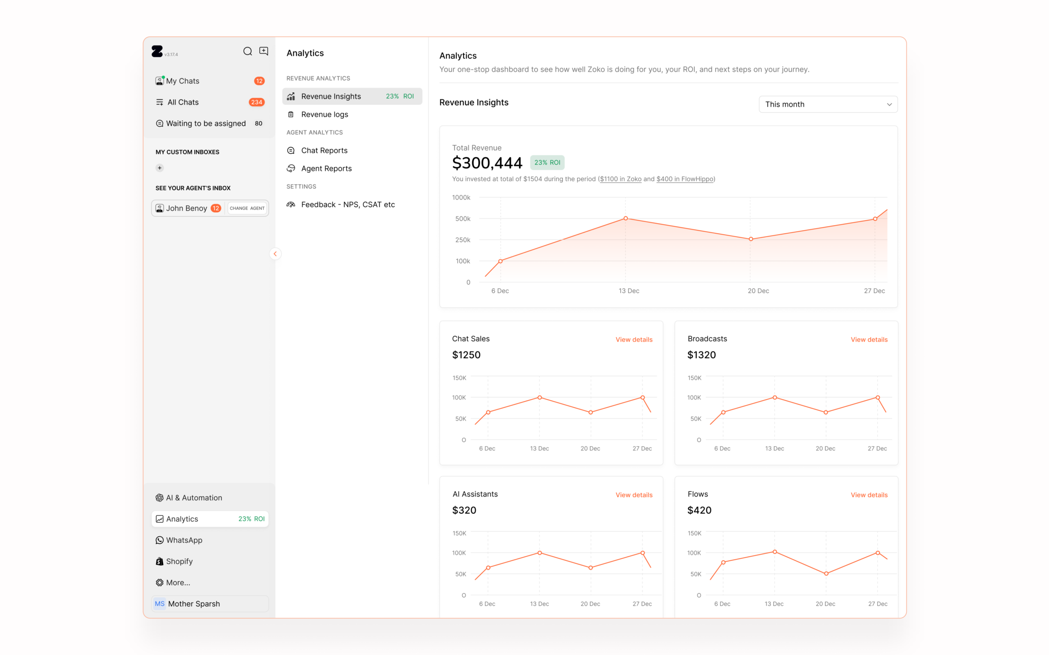Click the 80 count on Waiting to be assigned

259,124
